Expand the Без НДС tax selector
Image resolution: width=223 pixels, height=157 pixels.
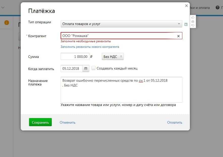113,57
